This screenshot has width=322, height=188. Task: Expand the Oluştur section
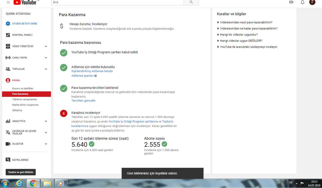[46, 144]
